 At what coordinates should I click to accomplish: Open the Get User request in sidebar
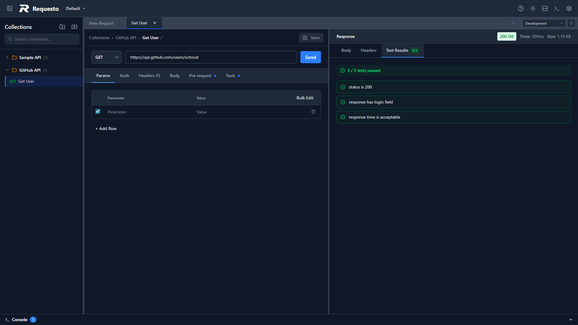pos(44,81)
